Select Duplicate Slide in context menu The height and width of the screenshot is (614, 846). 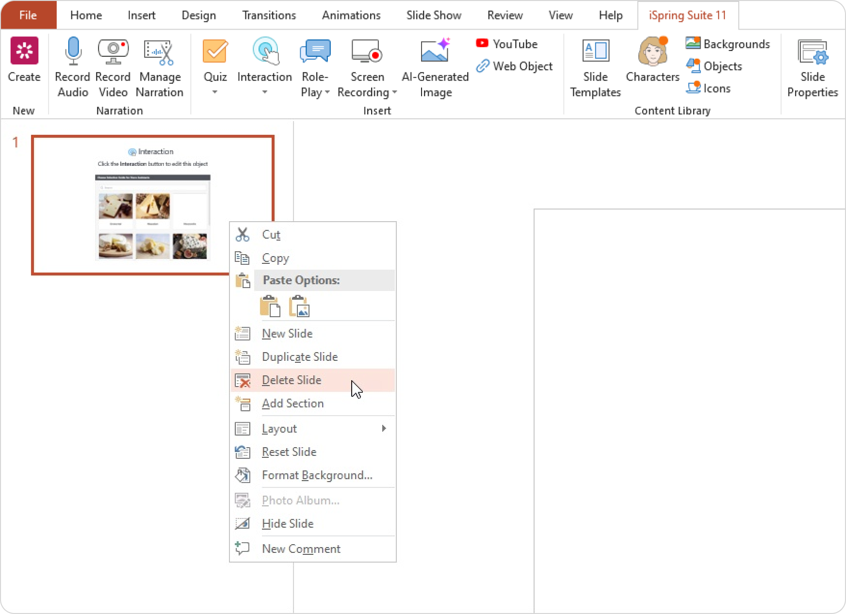coord(299,357)
